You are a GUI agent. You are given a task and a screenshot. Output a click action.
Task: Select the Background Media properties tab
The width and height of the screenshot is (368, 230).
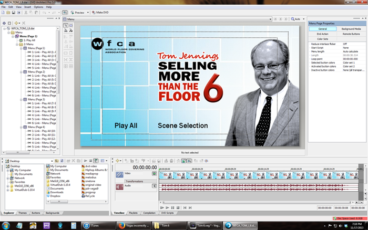(351, 29)
